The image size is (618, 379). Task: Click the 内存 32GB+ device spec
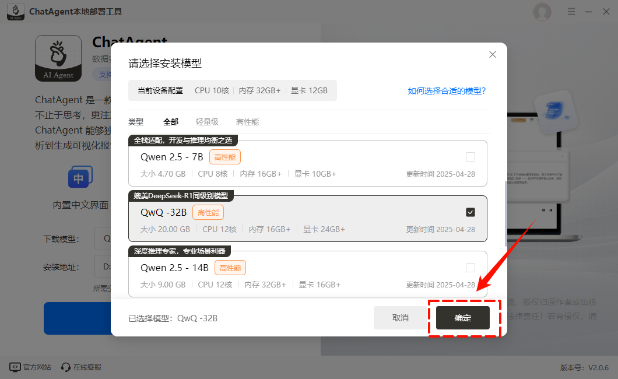pyautogui.click(x=259, y=90)
